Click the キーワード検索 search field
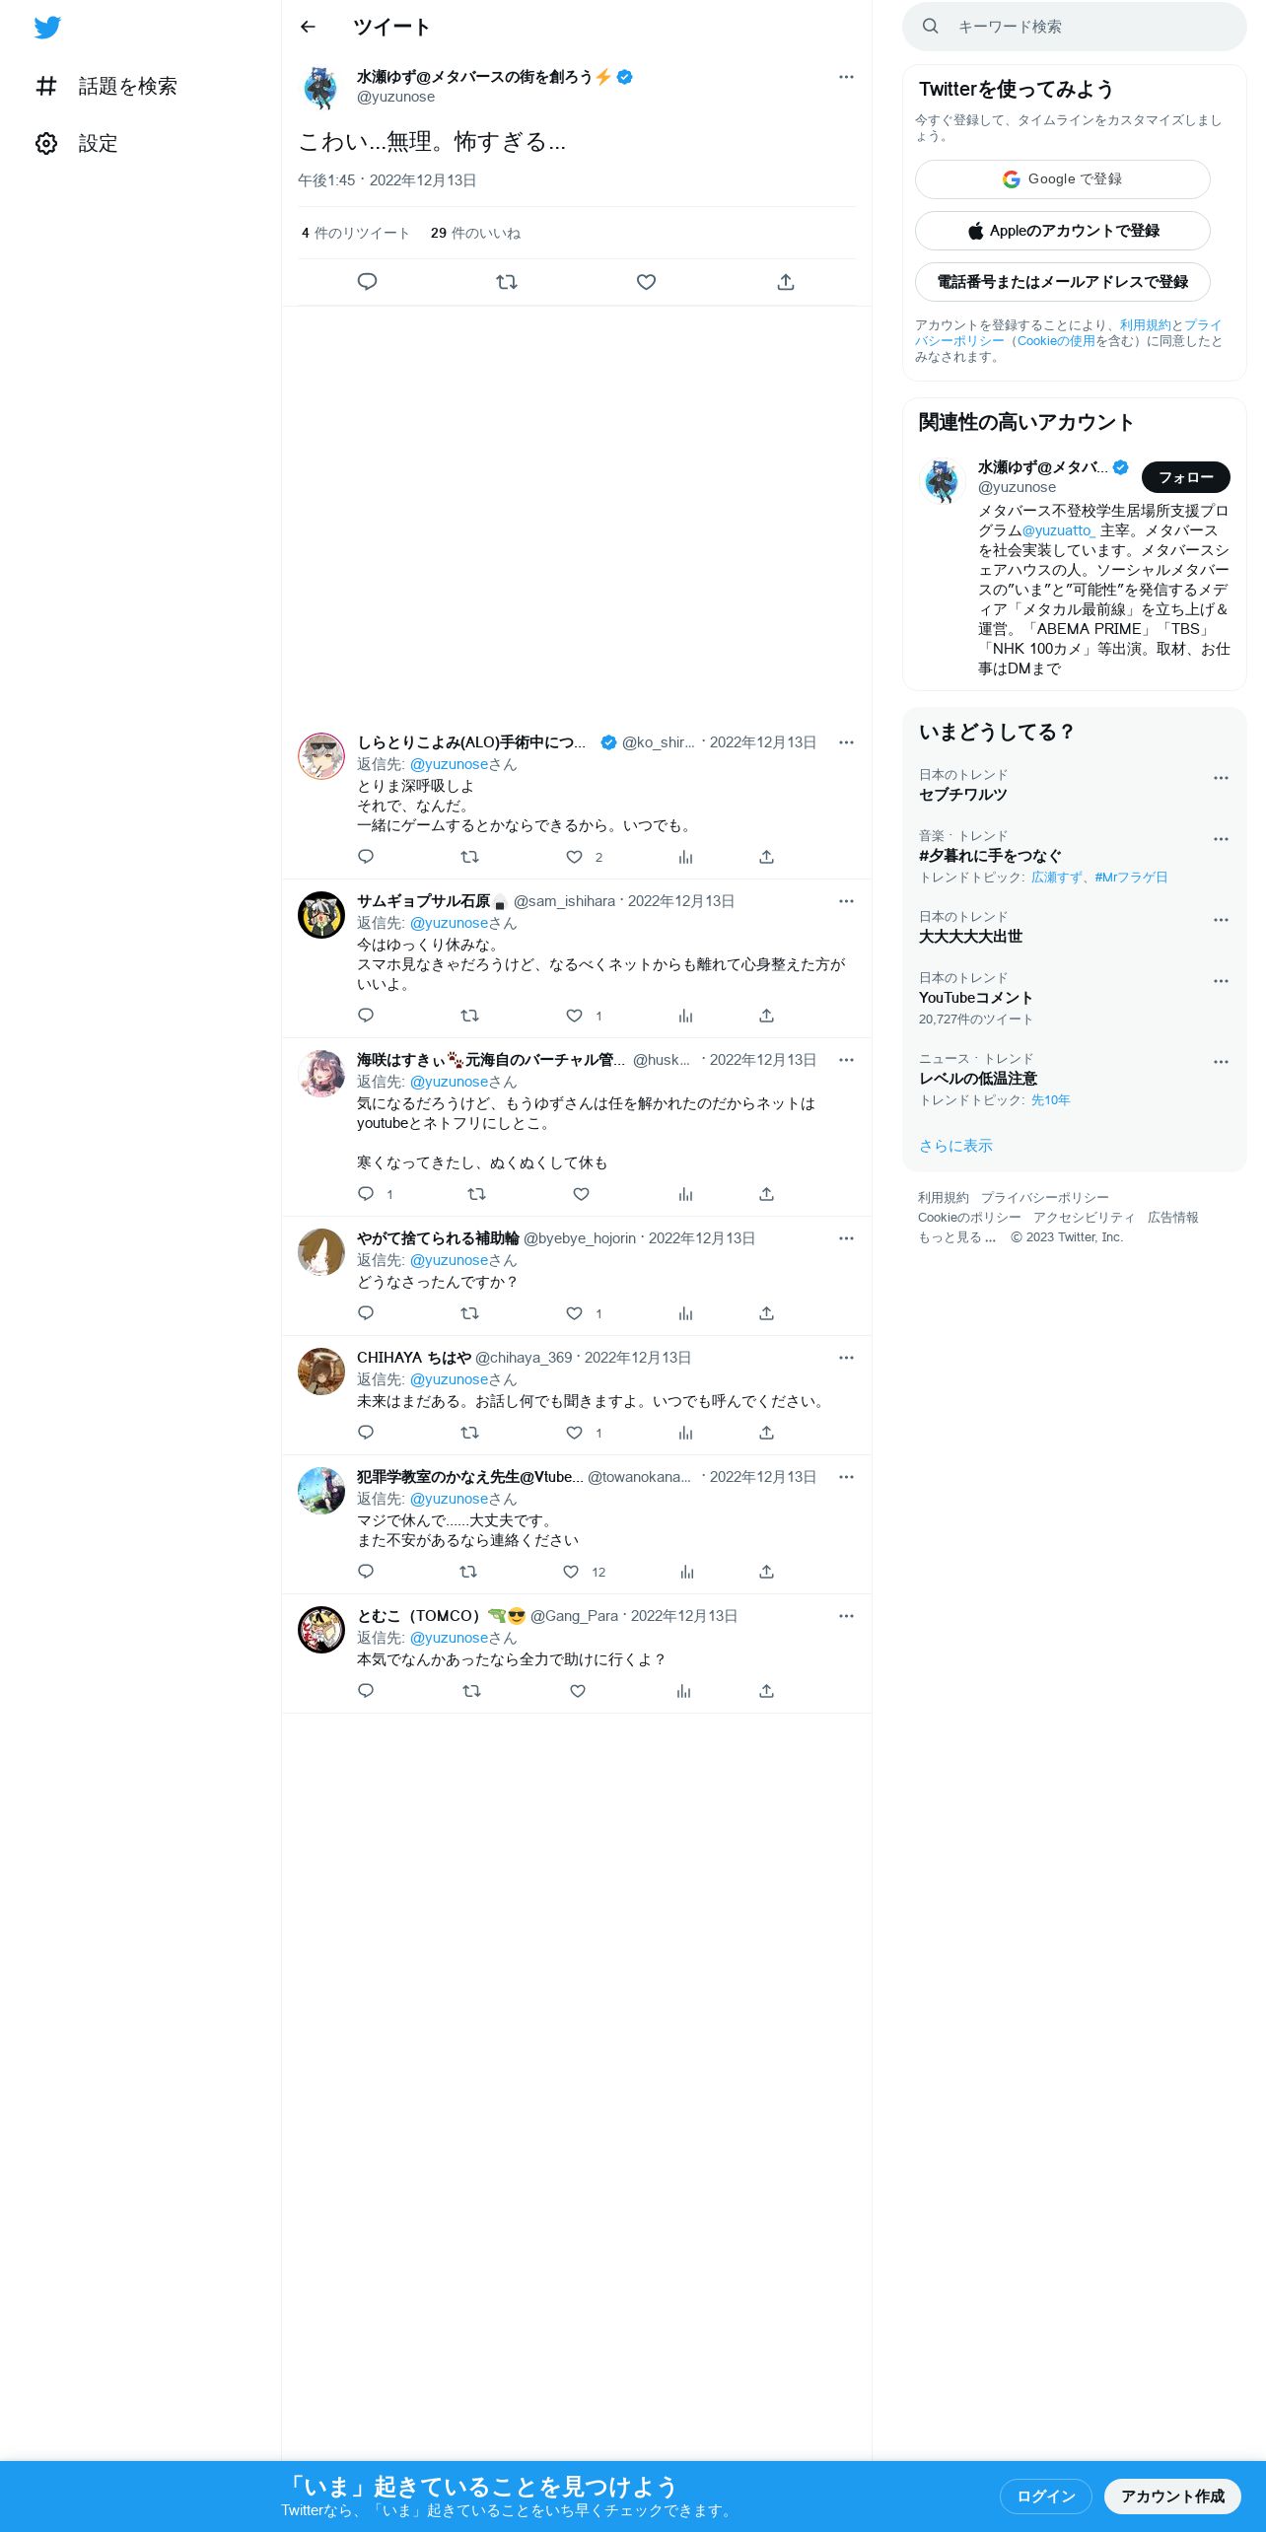The width and height of the screenshot is (1266, 2532). 1075,27
